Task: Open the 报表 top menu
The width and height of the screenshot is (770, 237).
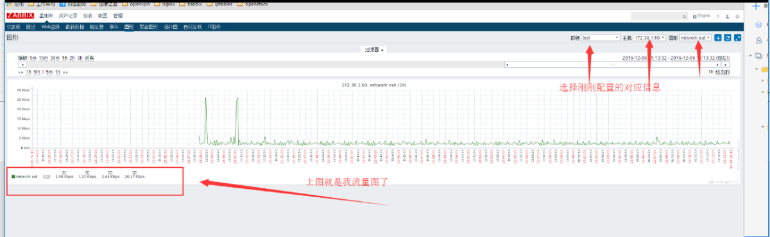Action: click(x=87, y=15)
